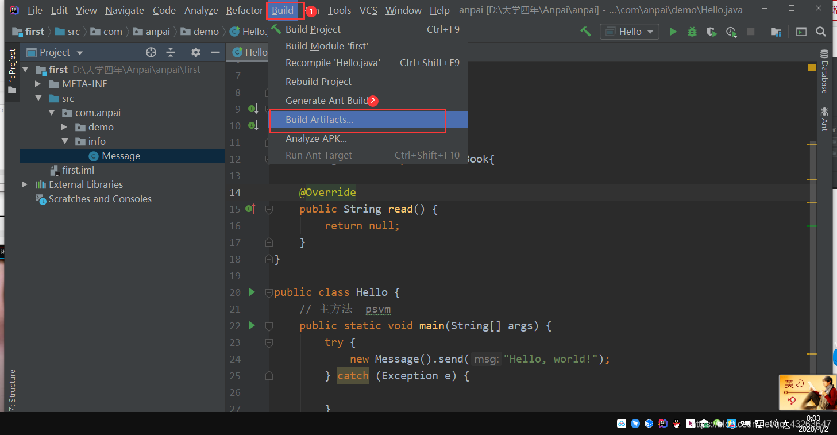The image size is (837, 435).
Task: Click the anpai breadcrumb in navigation bar
Action: 152,32
